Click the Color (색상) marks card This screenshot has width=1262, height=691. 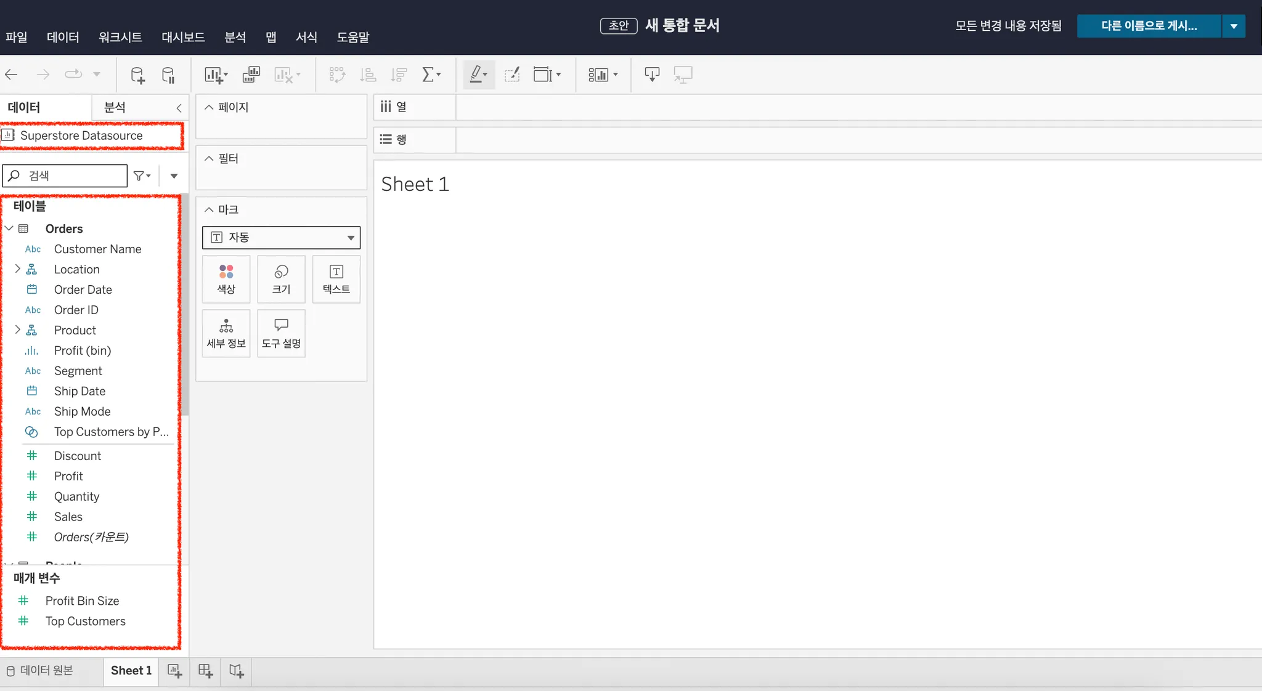[x=226, y=279]
